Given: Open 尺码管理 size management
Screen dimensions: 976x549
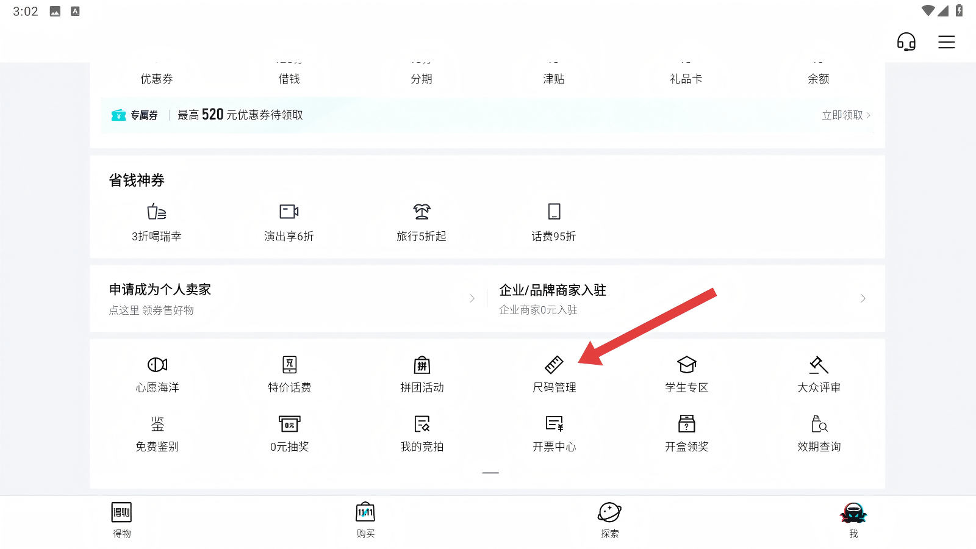Looking at the screenshot, I should point(554,373).
